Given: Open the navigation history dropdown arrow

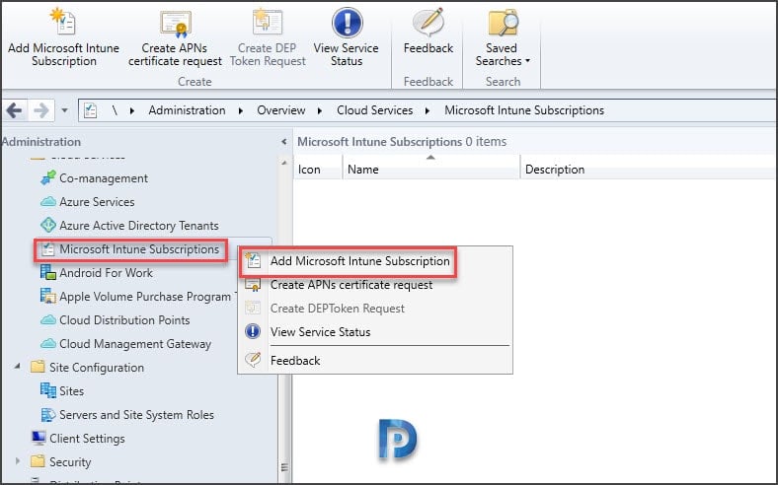Looking at the screenshot, I should coord(64,110).
